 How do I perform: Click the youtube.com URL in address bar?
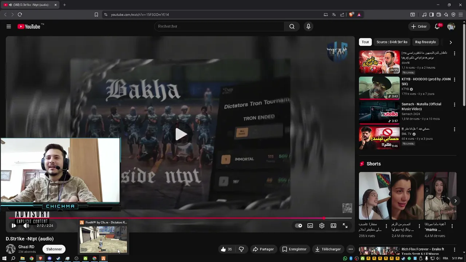(x=140, y=15)
